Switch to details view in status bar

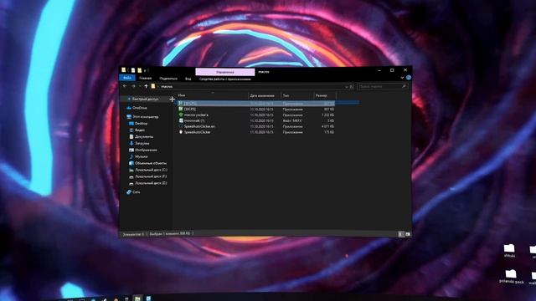(401, 234)
